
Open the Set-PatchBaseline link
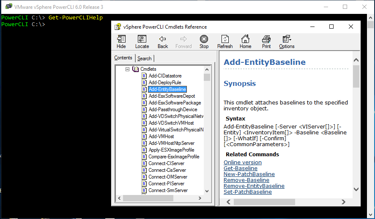click(247, 192)
